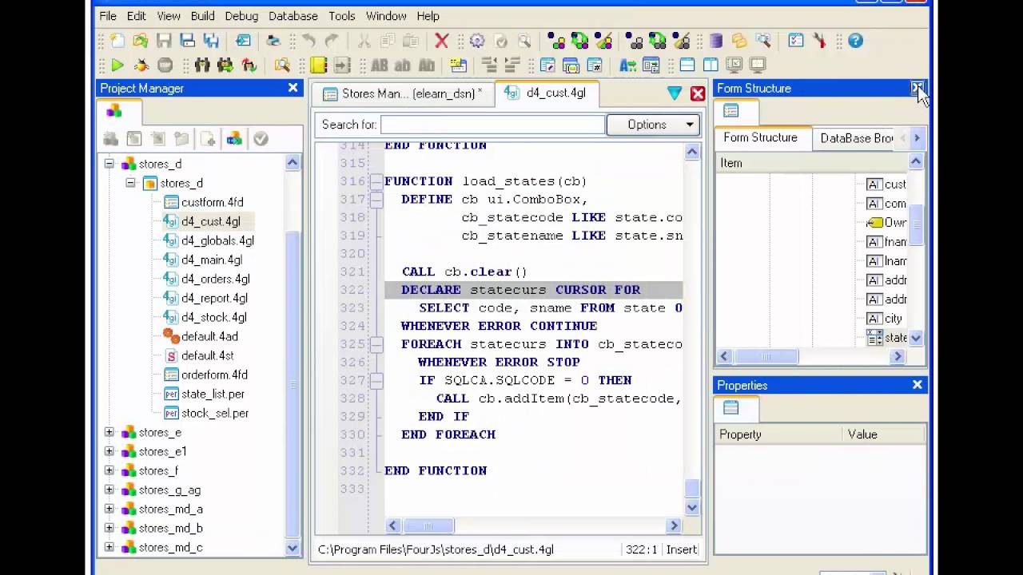Click the Save floppy disk icon

click(164, 41)
